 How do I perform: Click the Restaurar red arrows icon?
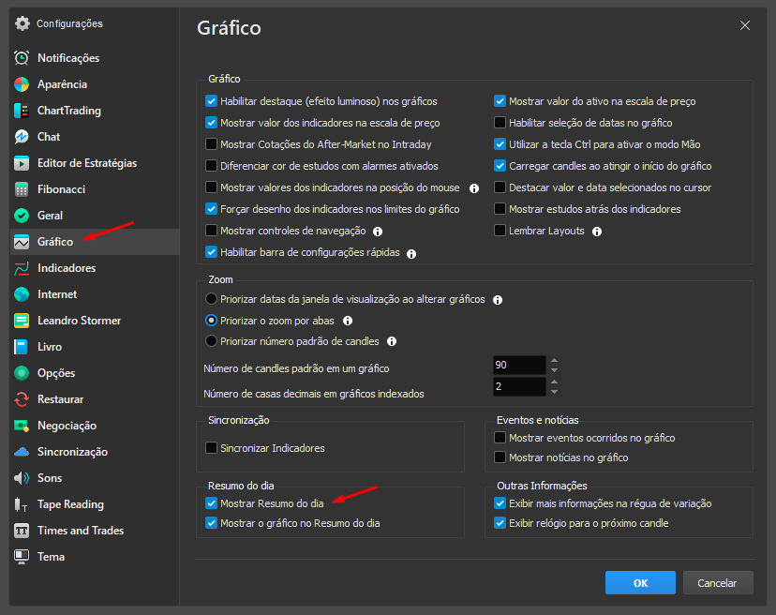point(22,399)
